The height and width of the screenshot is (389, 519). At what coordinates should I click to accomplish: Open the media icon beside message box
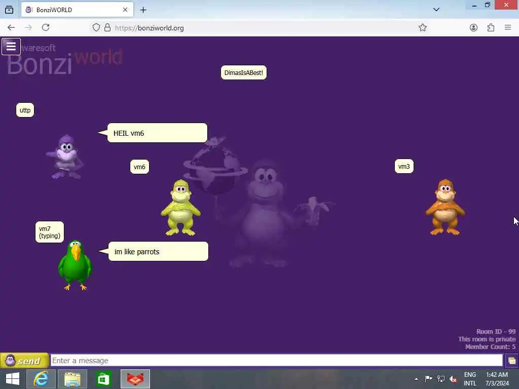point(512,361)
